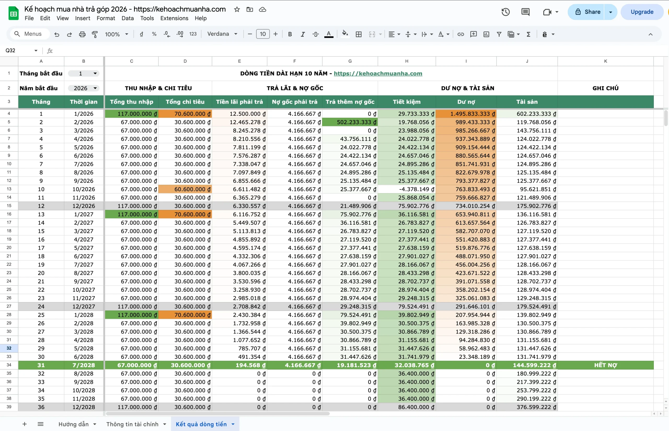Open the Borders tool
Image resolution: width=669 pixels, height=431 pixels.
pos(359,34)
